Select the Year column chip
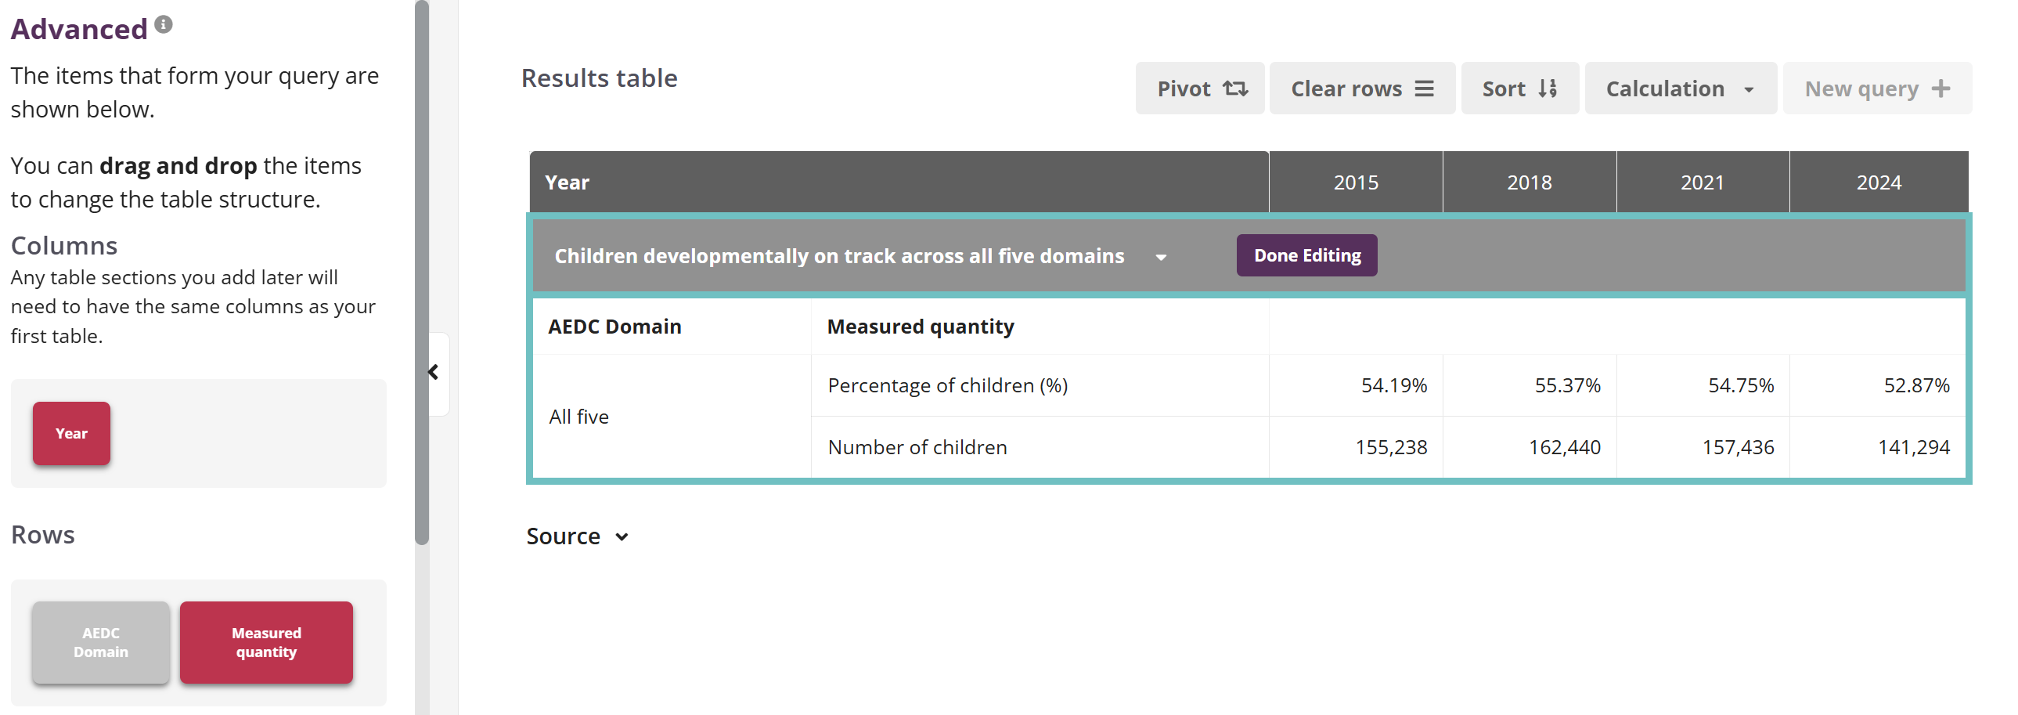Viewport: 2018px width, 715px height. point(71,434)
